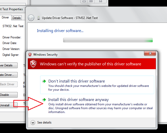Select the Driver tab in Properties window
Viewport: 167px width, 133px height.
pyautogui.click(x=5, y=17)
